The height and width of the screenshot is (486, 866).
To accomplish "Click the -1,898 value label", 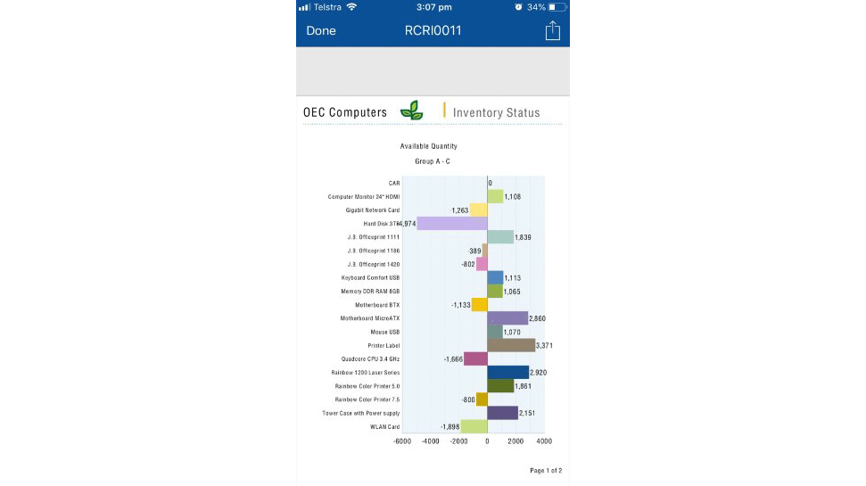I will [x=450, y=427].
